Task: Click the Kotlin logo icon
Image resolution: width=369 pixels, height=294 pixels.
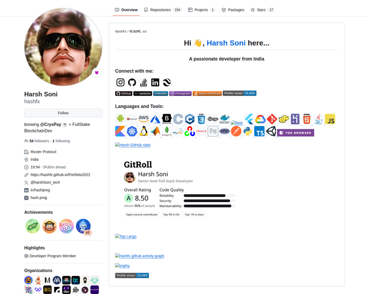Action: pos(120,132)
